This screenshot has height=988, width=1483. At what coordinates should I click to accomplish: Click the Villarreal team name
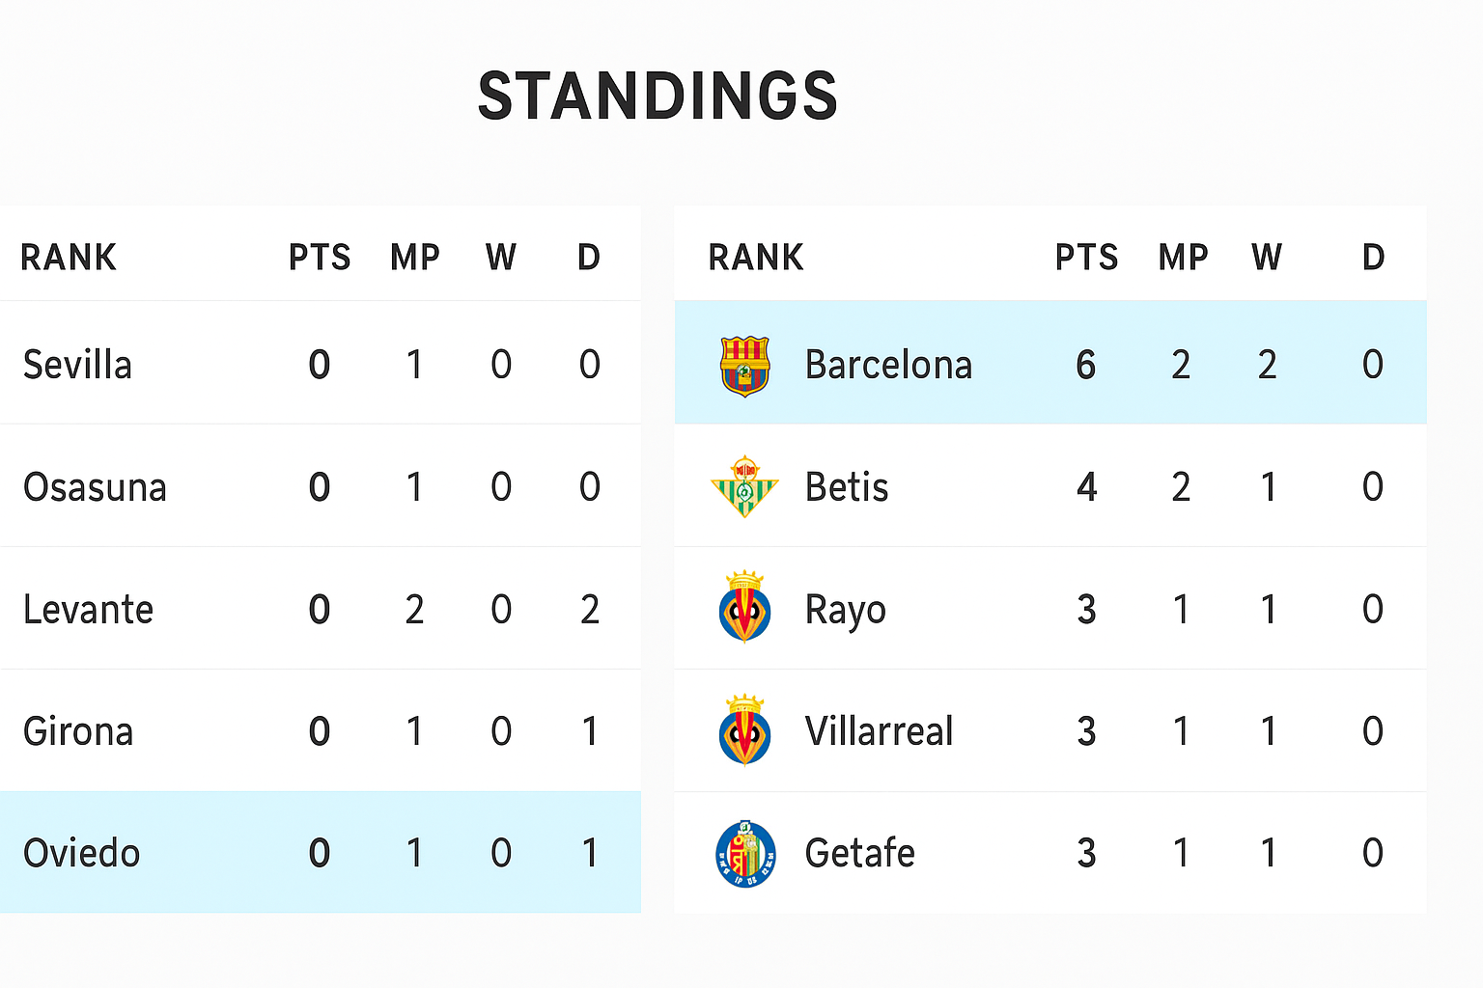point(879,731)
